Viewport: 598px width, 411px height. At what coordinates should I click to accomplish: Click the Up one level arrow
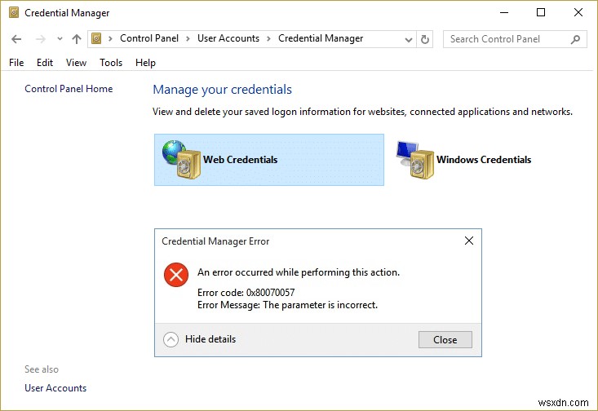[x=77, y=38]
